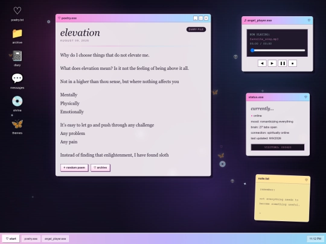Click the 11:12 PM taskbar clock
The height and width of the screenshot is (244, 326).
(315, 239)
